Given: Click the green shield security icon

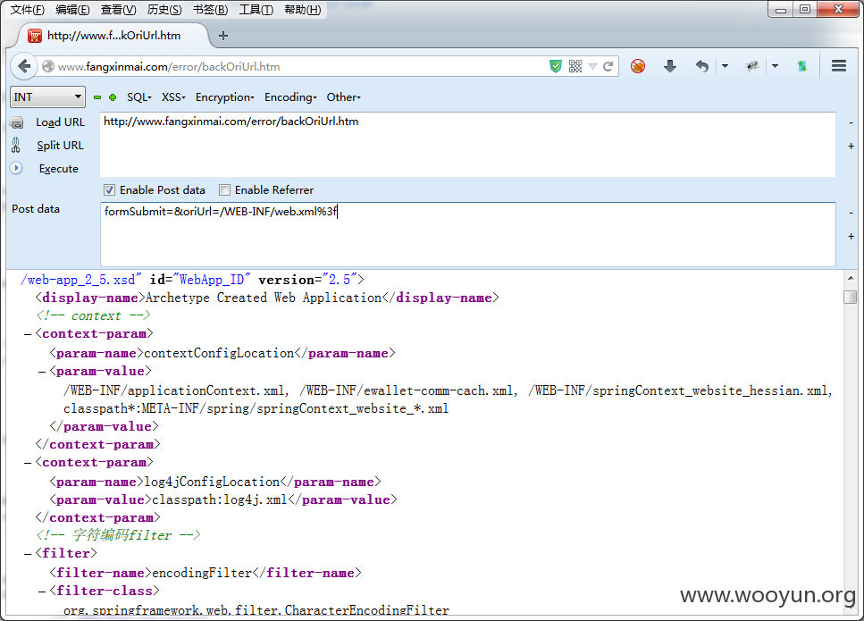Looking at the screenshot, I should 556,67.
